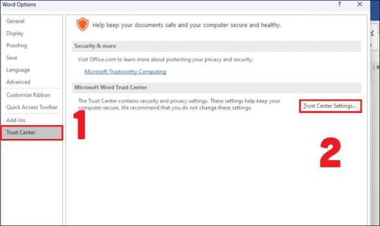The height and width of the screenshot is (226, 380).
Task: Select the Quick Access Toolbar category
Action: click(31, 107)
